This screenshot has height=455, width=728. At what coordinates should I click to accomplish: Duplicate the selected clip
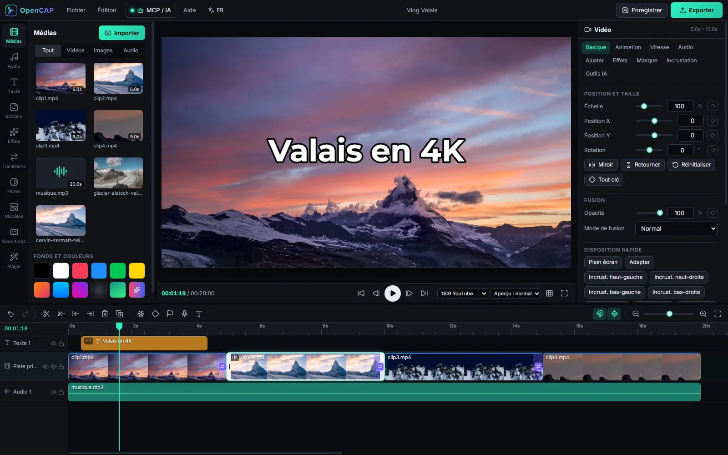coord(120,313)
